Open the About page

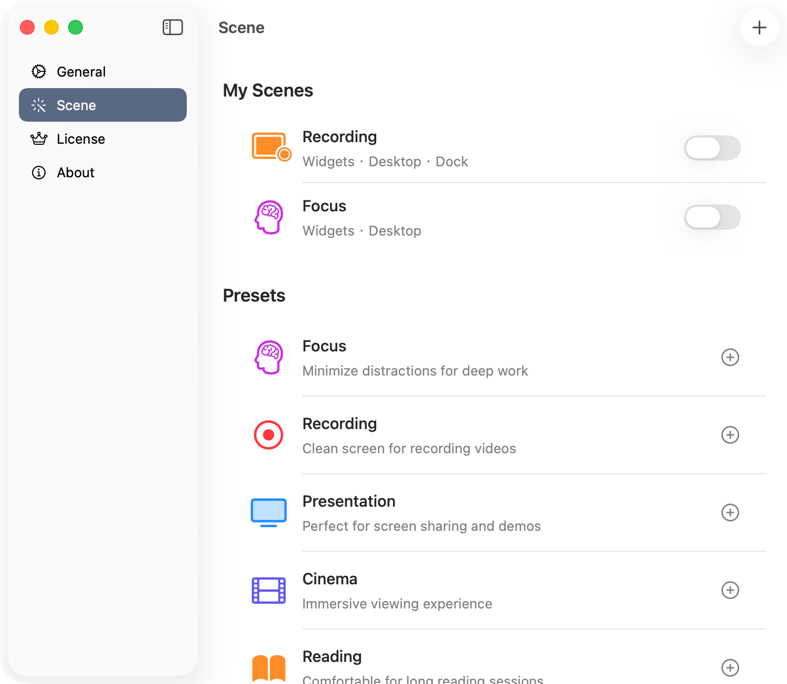coord(76,173)
